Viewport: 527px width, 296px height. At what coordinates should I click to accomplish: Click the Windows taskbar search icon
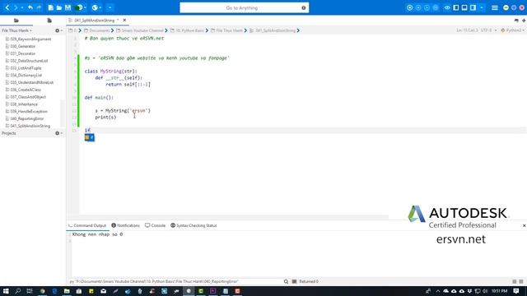(x=18, y=291)
